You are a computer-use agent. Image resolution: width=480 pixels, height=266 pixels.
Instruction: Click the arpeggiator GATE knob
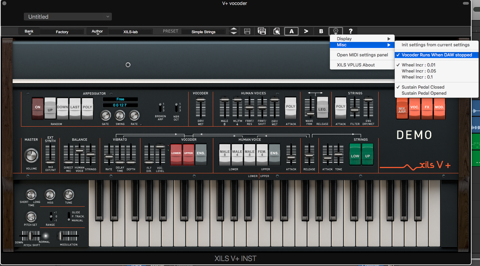106,115
